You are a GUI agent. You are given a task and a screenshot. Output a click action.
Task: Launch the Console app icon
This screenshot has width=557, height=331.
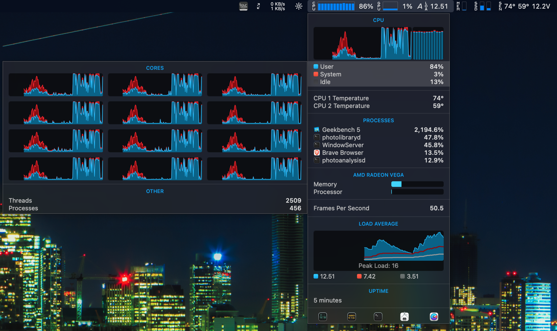point(351,316)
